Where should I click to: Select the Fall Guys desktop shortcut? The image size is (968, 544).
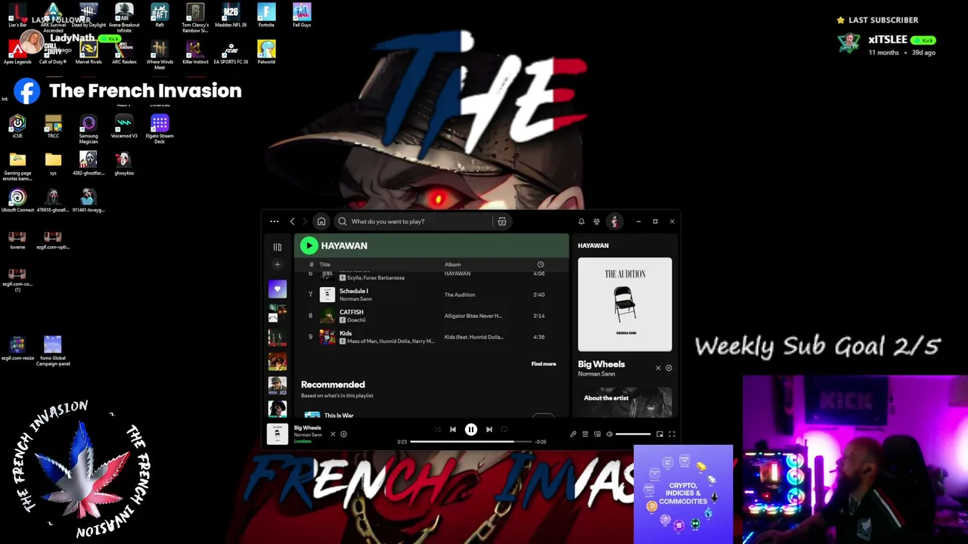(302, 16)
